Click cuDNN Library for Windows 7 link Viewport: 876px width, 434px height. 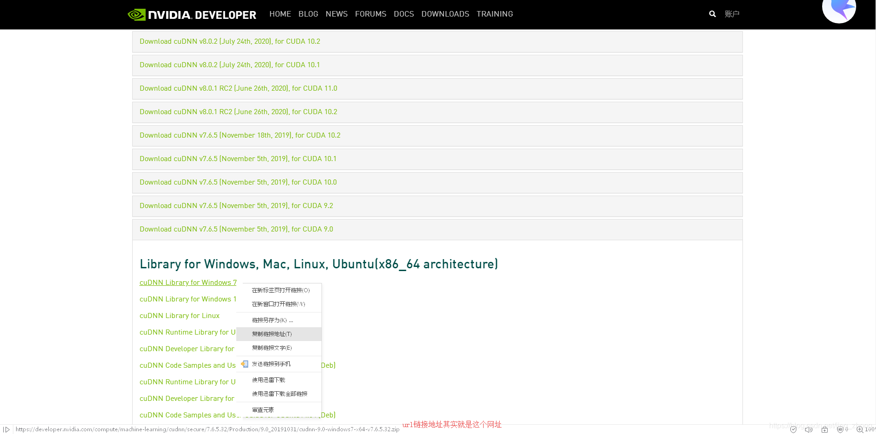click(x=188, y=283)
